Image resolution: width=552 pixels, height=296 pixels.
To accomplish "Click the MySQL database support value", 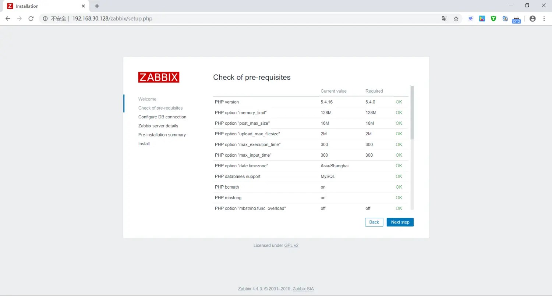I will [328, 176].
